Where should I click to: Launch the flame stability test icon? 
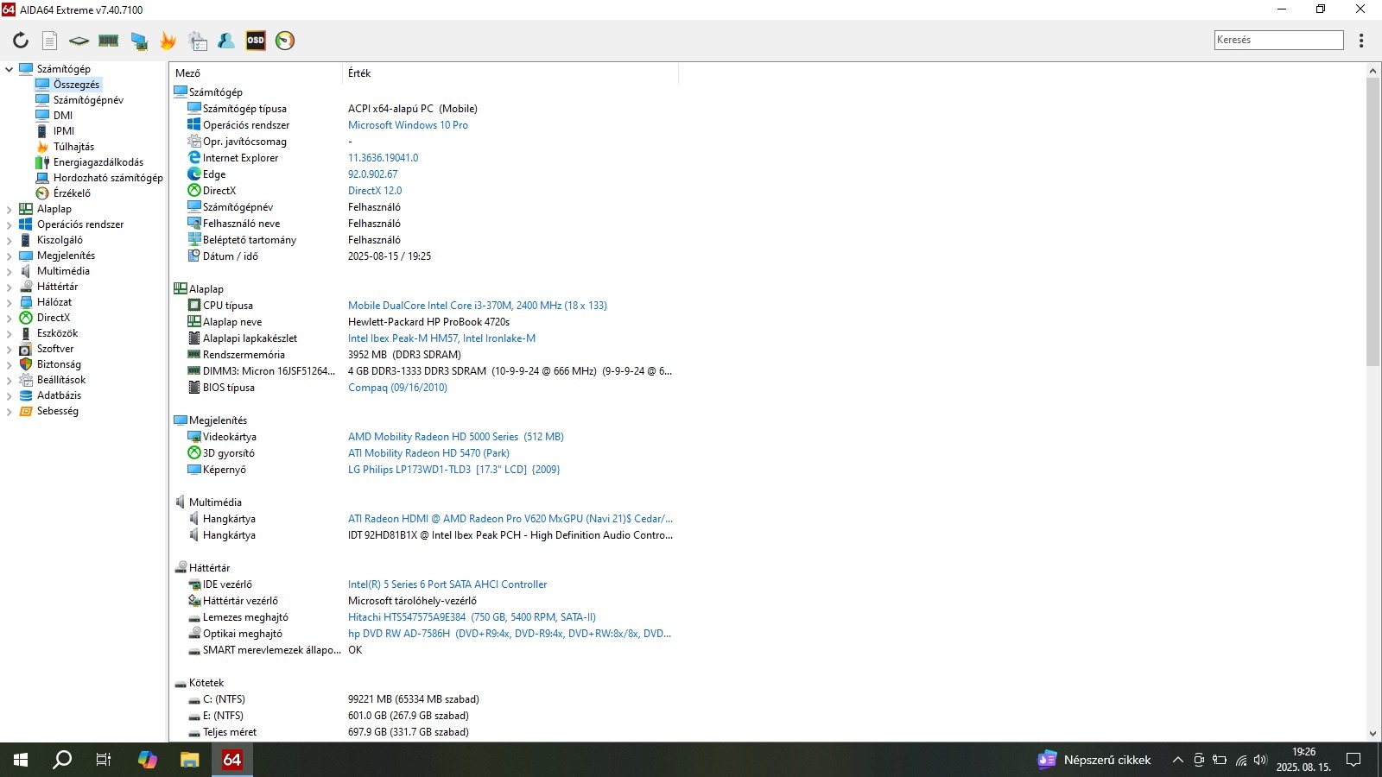pos(168,41)
